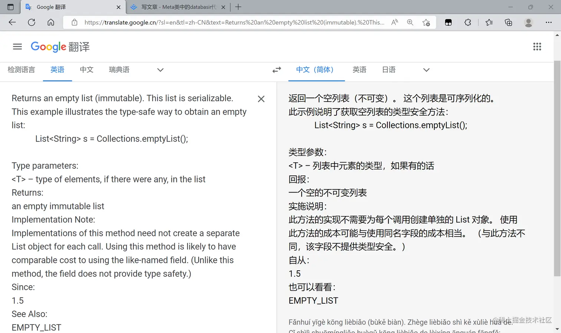Close the 写文章 Meta tab
Viewport: 561px width, 333px height.
click(223, 7)
